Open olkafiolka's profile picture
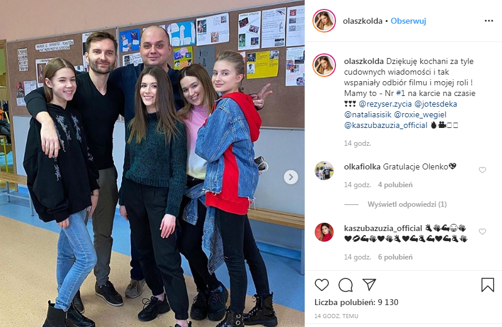Viewport: 502px width, 327px height. click(x=324, y=170)
